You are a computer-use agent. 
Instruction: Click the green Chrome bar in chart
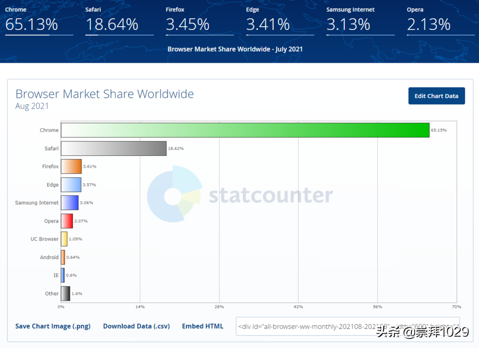pos(245,130)
